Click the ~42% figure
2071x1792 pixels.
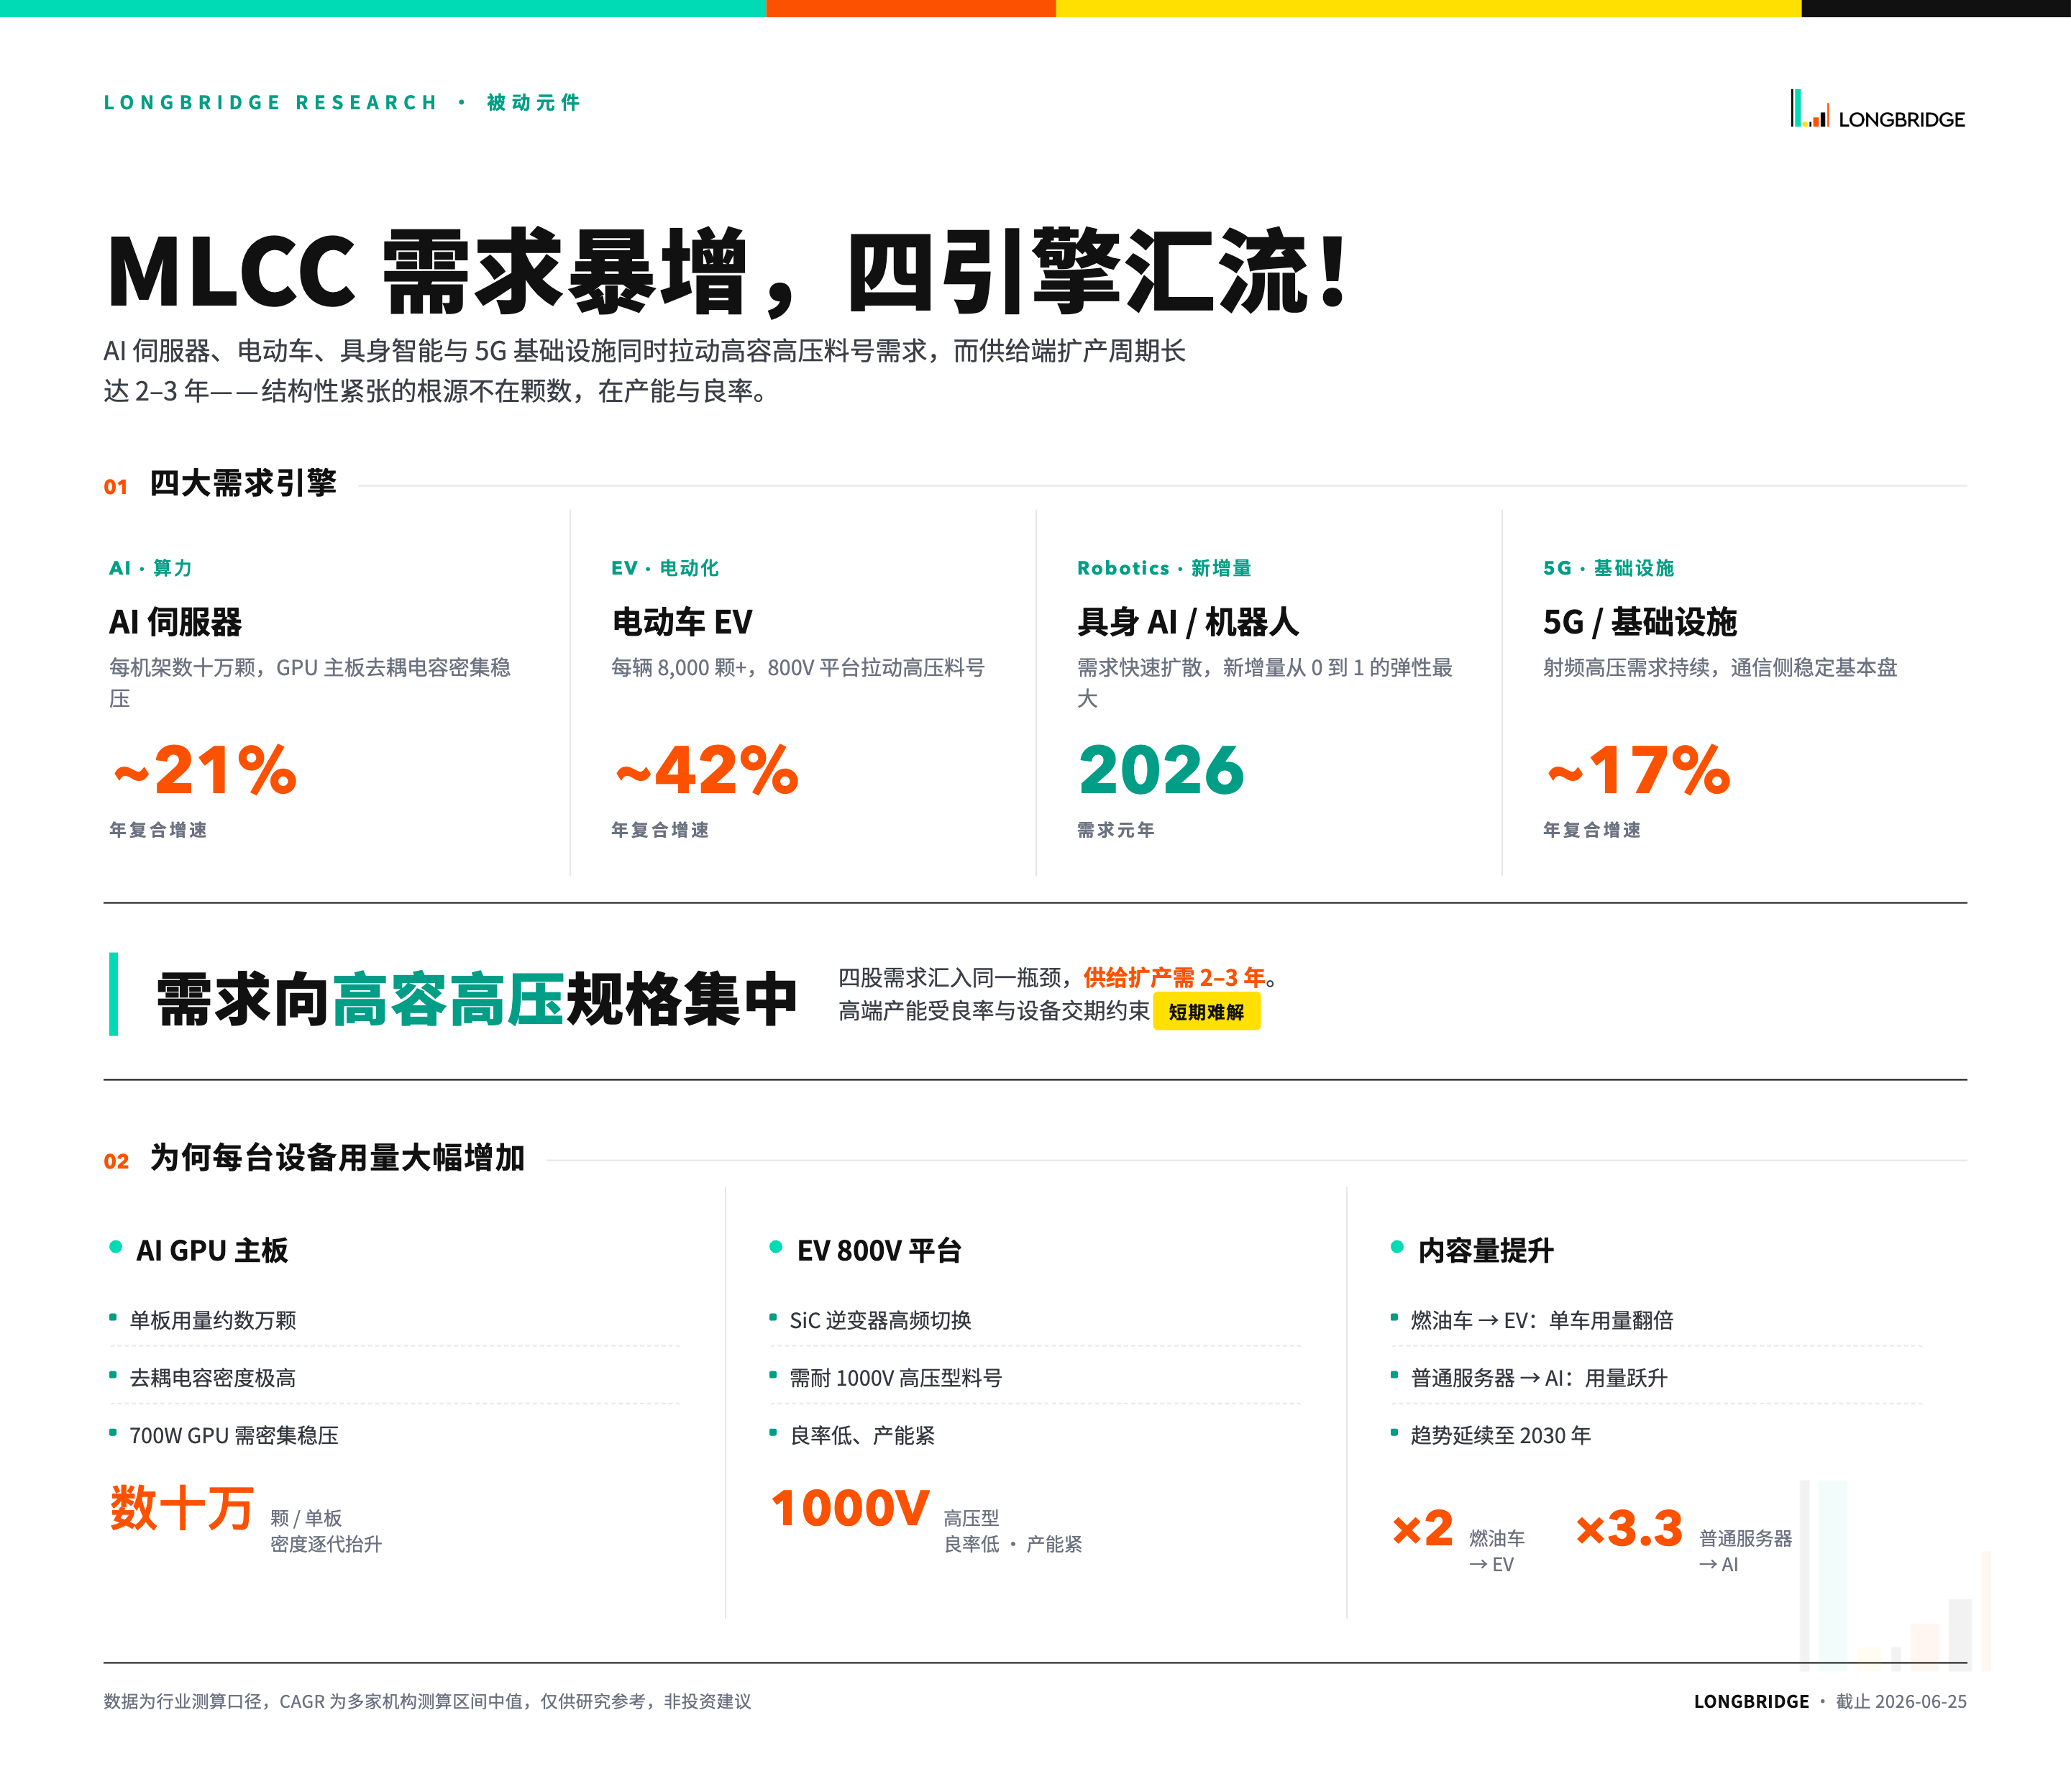(x=707, y=770)
